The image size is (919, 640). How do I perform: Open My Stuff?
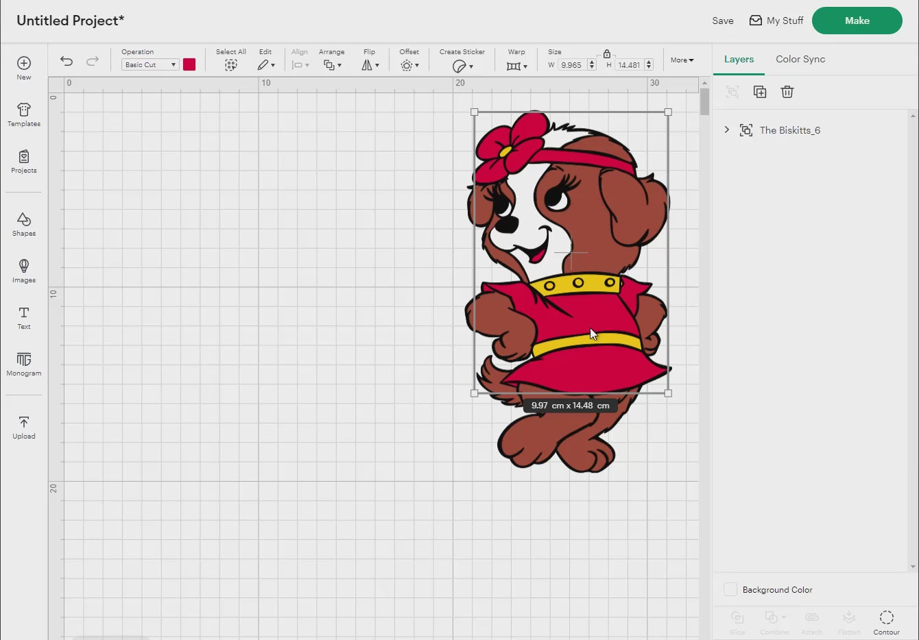click(776, 21)
